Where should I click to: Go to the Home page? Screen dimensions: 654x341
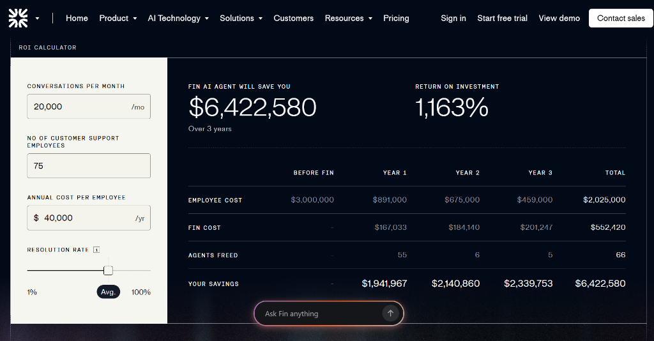[77, 19]
